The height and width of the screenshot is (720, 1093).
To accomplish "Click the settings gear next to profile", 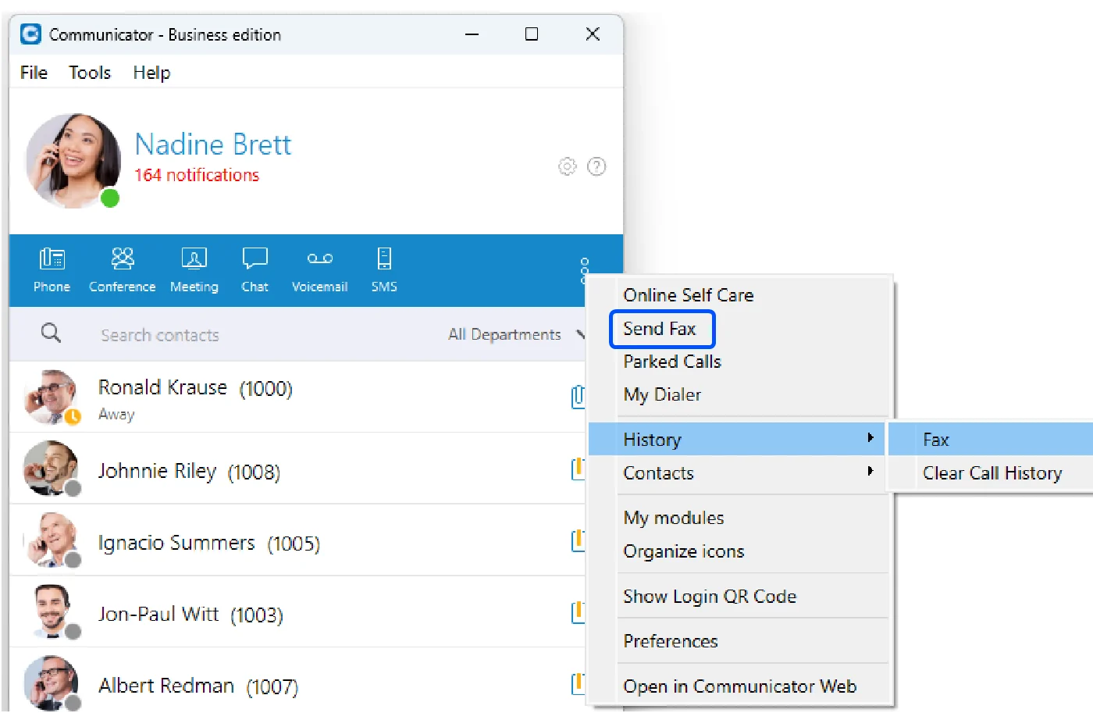I will point(568,166).
